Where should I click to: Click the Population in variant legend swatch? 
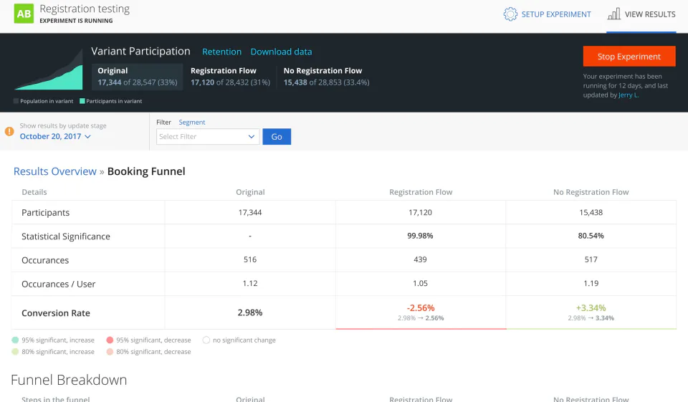16,101
